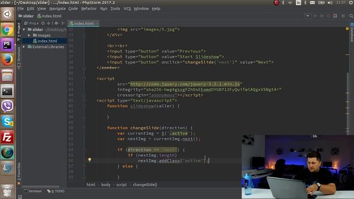Viewport: 354px width, 199px height.
Task: Close the index.html editor tab
Action: click(x=97, y=23)
